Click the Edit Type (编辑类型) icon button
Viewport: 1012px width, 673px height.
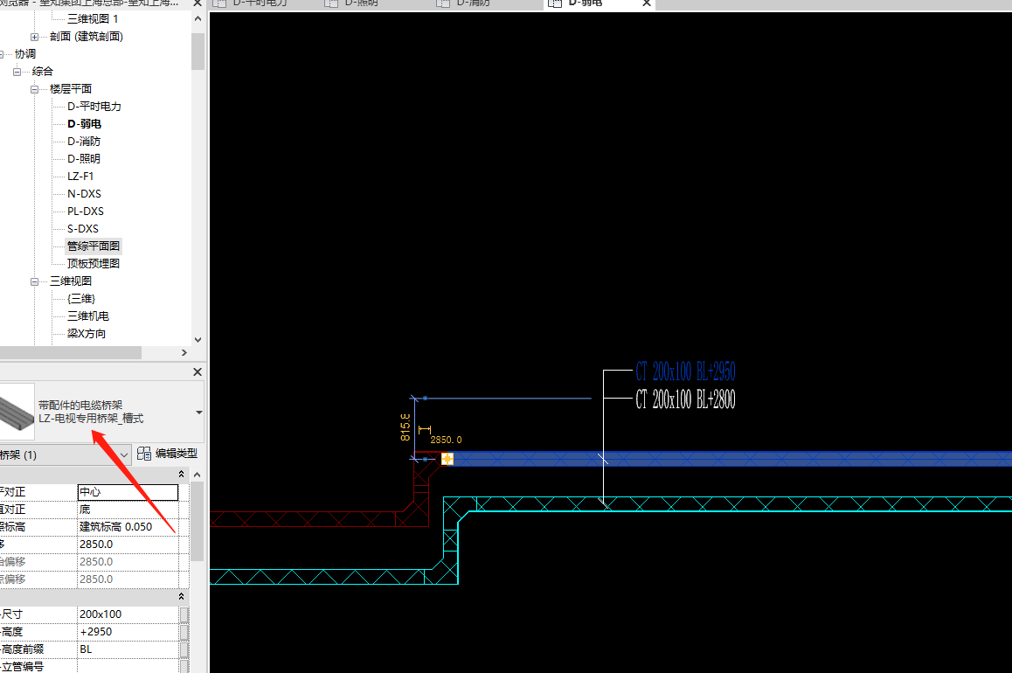pyautogui.click(x=144, y=454)
